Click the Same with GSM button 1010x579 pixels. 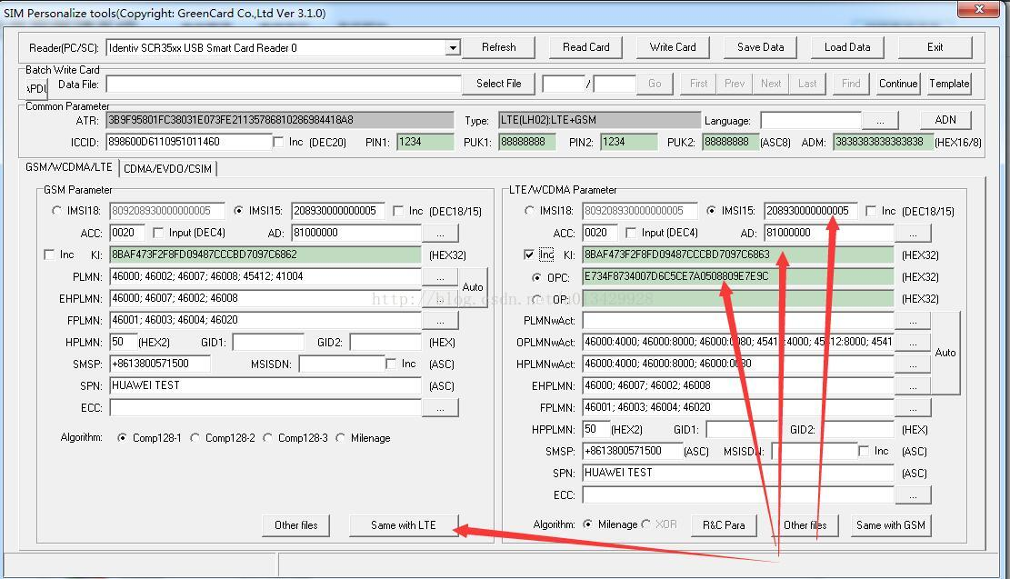[x=890, y=525]
